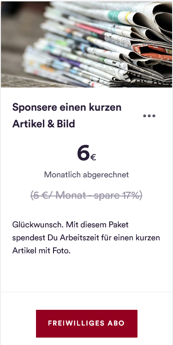The image size is (173, 345).
Task: Click the 'Artikel & Bild' title line
Action: 44,124
